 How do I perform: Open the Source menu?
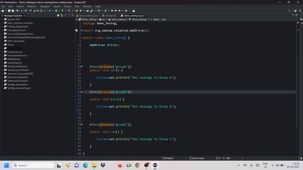coord(20,6)
